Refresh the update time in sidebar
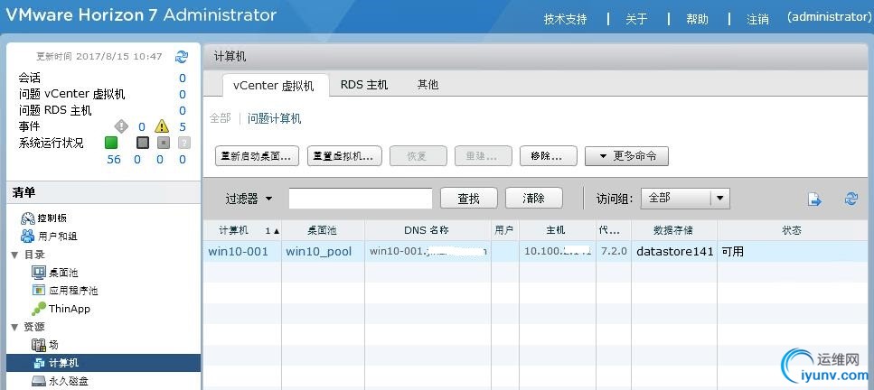The width and height of the screenshot is (874, 390). (182, 56)
